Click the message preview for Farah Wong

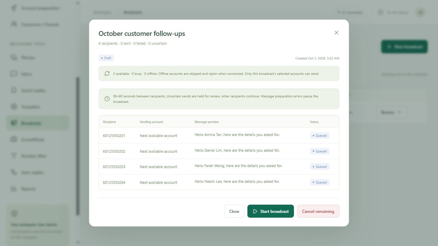[x=239, y=166]
